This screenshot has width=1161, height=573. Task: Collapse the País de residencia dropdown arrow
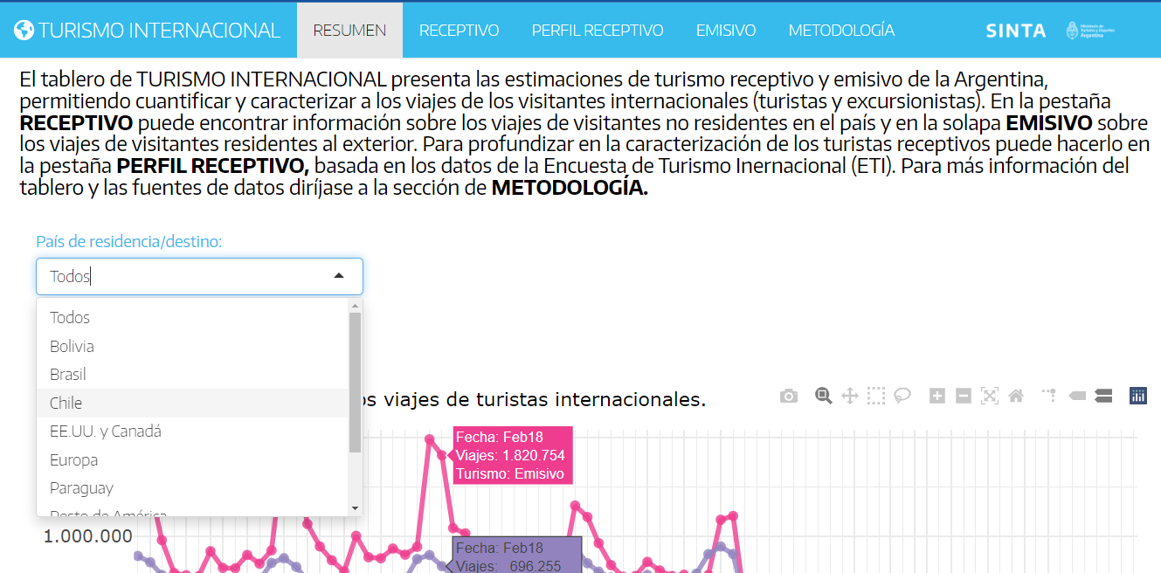[339, 276]
